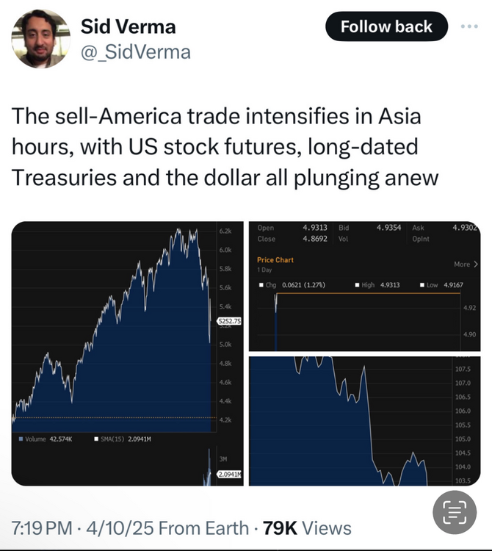
Task: Click the Price Chart tab title
Action: pos(275,260)
